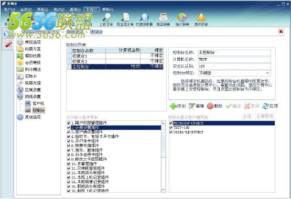Uncheck the CHINA-BJOKYPN2Y client checkbox
The height and width of the screenshot is (199, 291).
[171, 132]
